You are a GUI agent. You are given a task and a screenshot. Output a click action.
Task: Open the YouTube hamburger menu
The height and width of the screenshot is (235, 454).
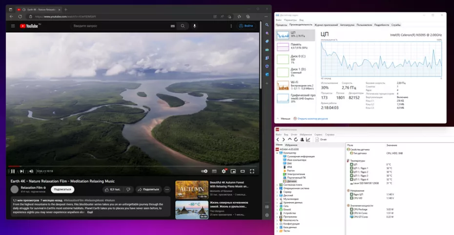click(x=13, y=26)
